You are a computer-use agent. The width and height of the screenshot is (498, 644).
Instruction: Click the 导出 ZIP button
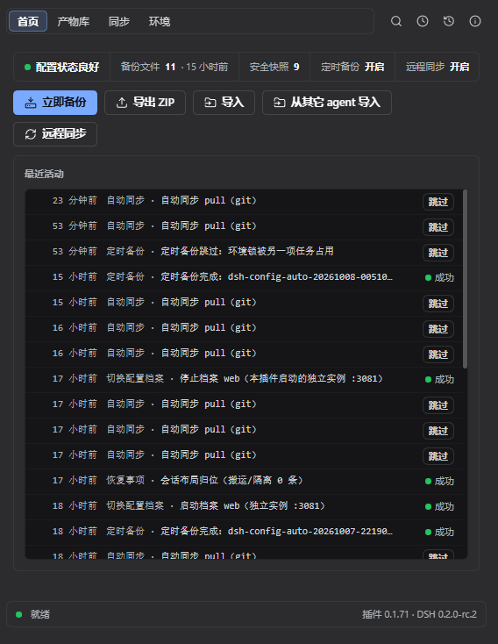pyautogui.click(x=145, y=103)
